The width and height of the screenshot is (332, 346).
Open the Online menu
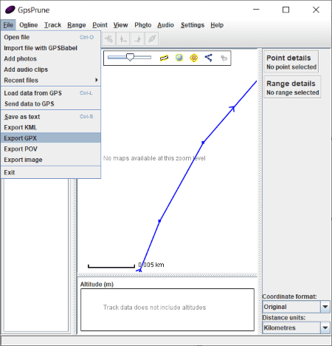tap(29, 25)
